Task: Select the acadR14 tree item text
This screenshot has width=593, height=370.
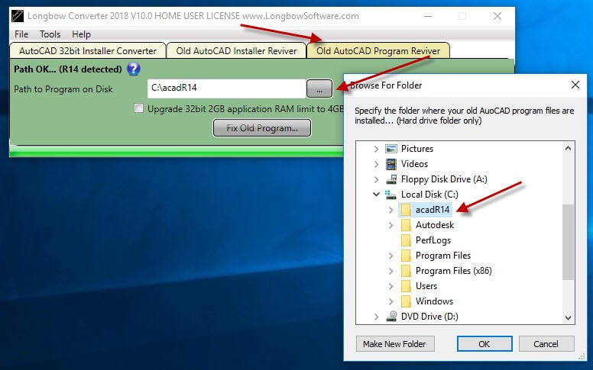Action: [x=433, y=210]
